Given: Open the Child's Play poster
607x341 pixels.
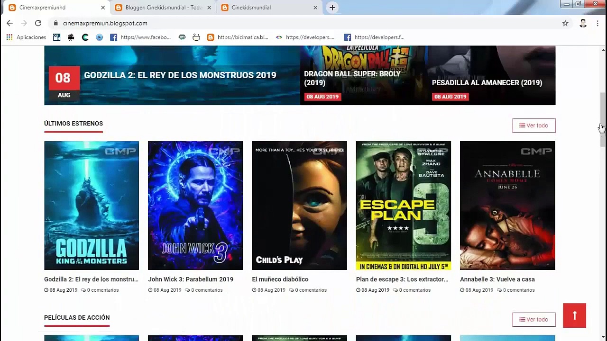Looking at the screenshot, I should tap(299, 206).
